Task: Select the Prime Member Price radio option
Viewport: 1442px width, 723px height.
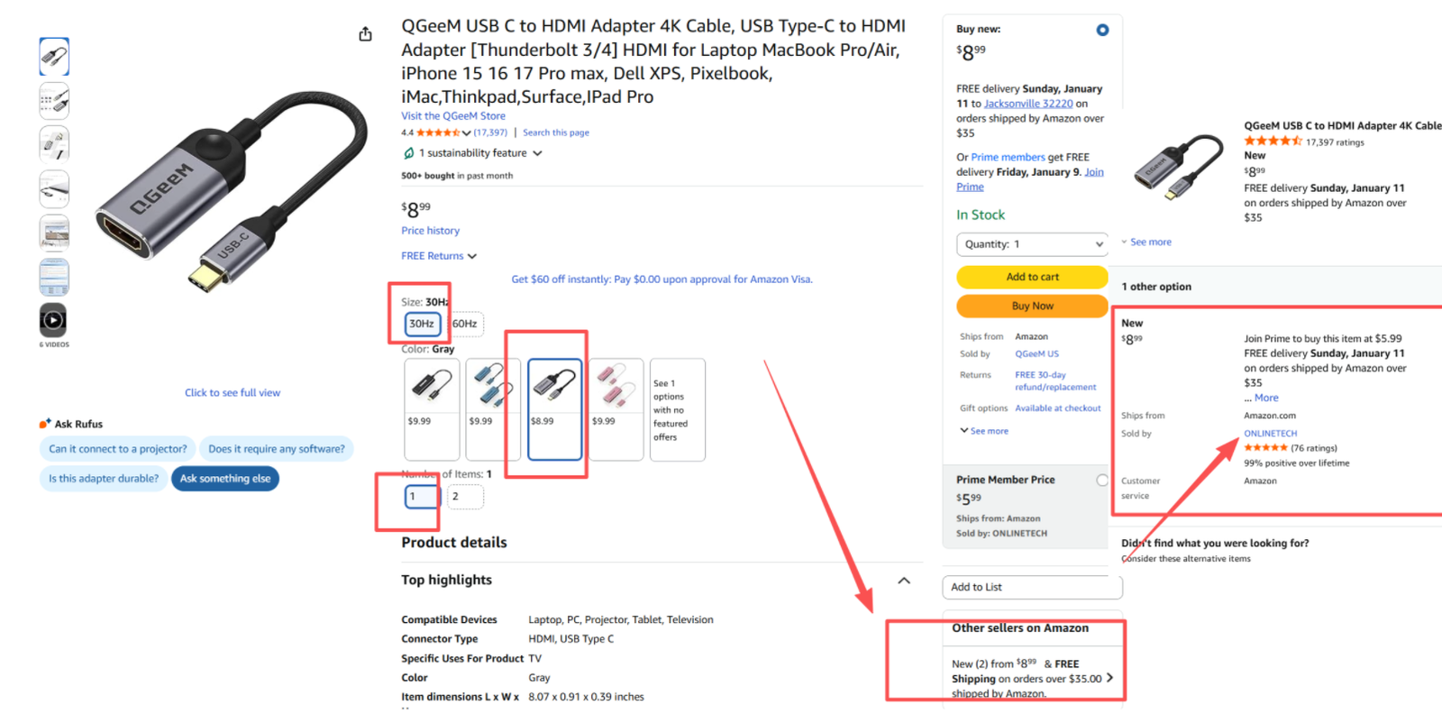Action: tap(1101, 480)
